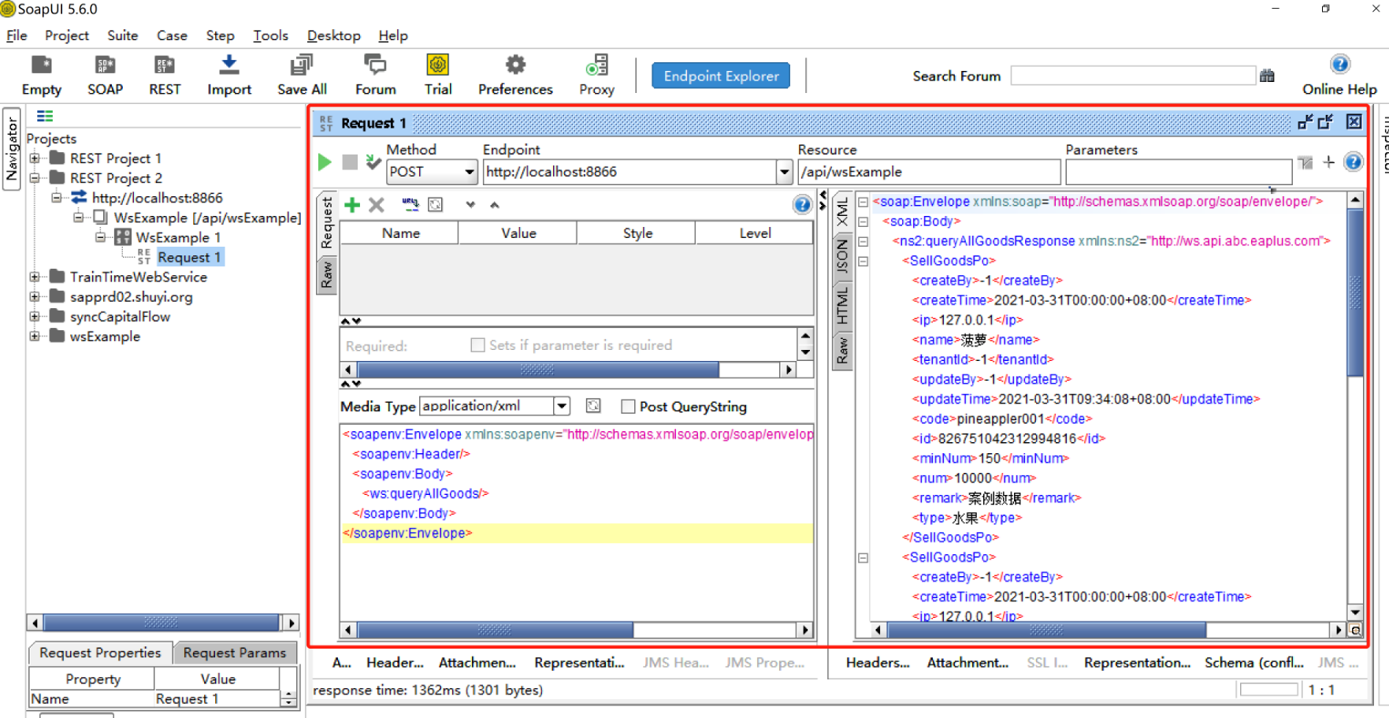The height and width of the screenshot is (718, 1389).
Task: Expand wsExample project node
Action: (x=35, y=337)
